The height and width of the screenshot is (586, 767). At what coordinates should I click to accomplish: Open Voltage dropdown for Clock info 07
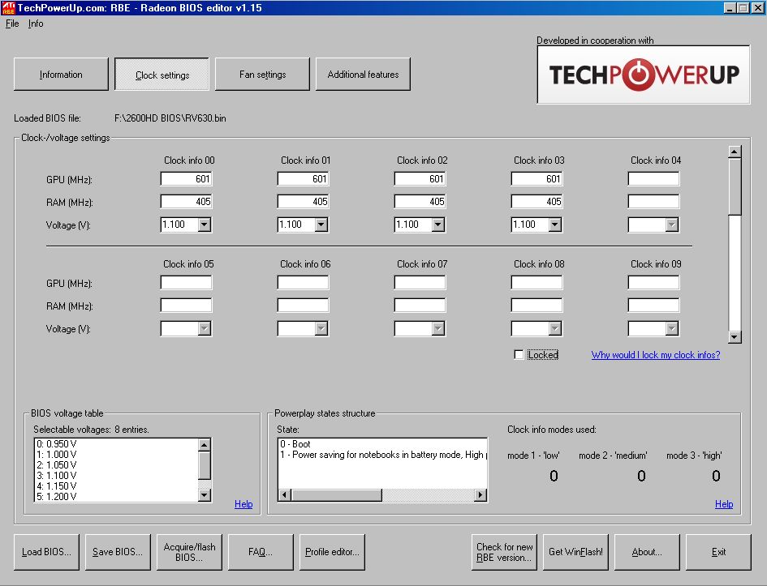(438, 328)
